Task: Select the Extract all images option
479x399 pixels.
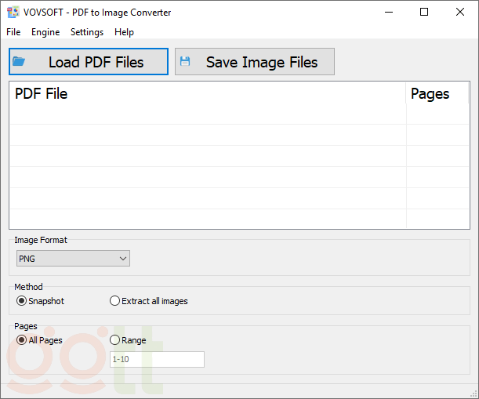Action: (149, 301)
